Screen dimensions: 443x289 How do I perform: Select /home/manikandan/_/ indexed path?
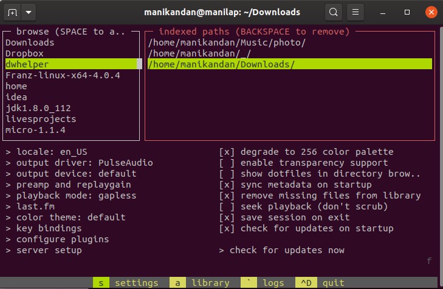pyautogui.click(x=290, y=53)
